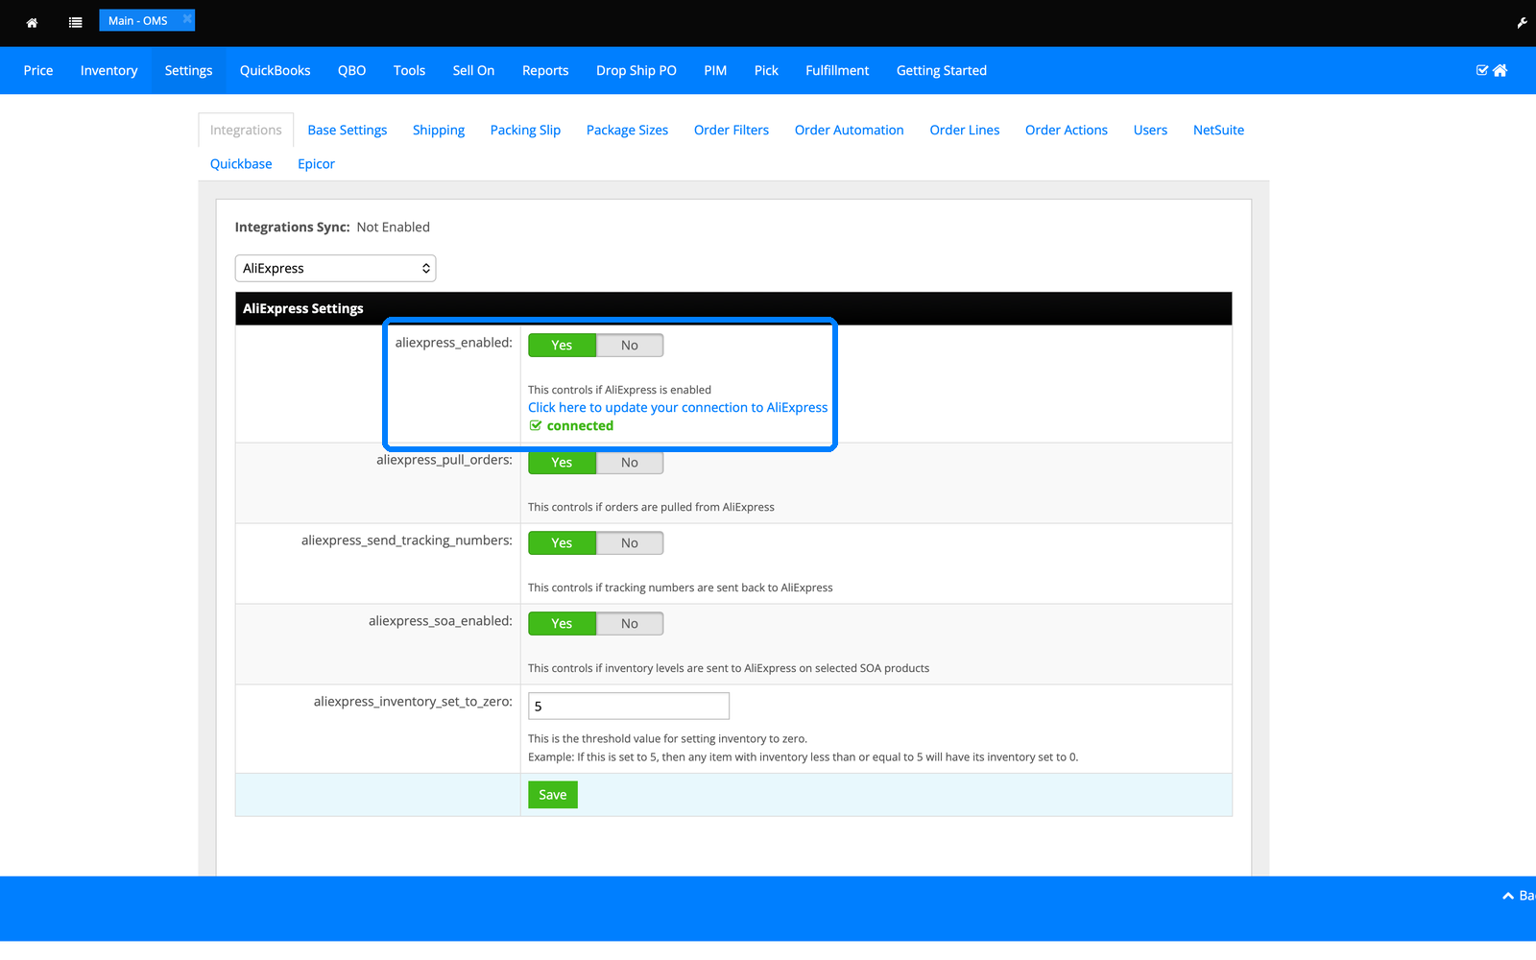
Task: Click the wrench icon at top right
Action: (1522, 23)
